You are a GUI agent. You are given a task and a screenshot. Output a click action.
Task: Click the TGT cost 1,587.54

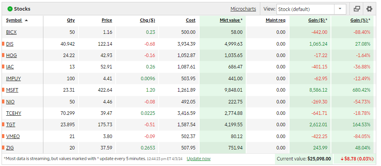(187, 125)
